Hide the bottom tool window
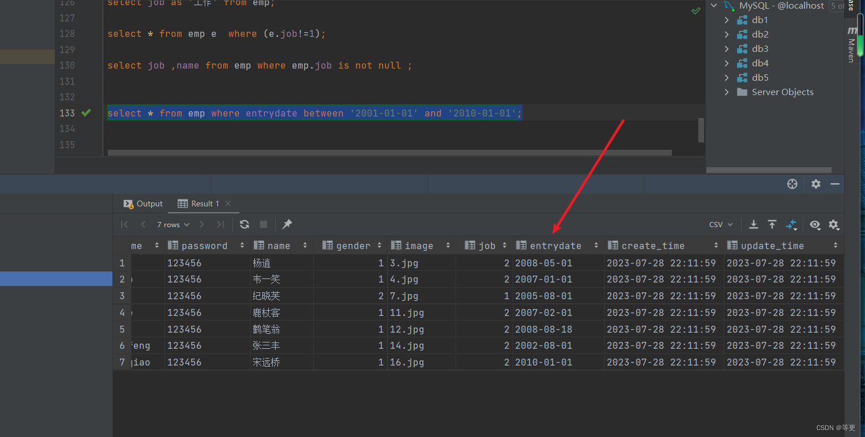 click(x=834, y=184)
